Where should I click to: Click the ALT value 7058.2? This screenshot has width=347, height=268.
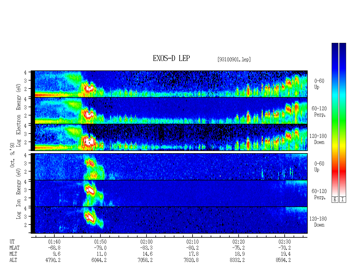pos(145,260)
